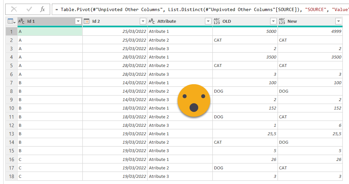Expand the Attribute column filter dropdown
The height and width of the screenshot is (184, 349).
point(208,21)
